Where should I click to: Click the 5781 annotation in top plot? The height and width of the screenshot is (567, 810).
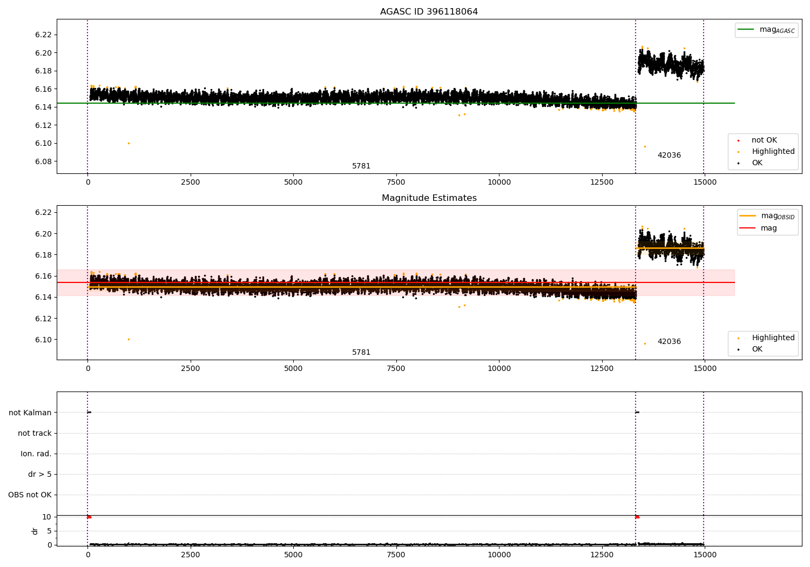361,166
